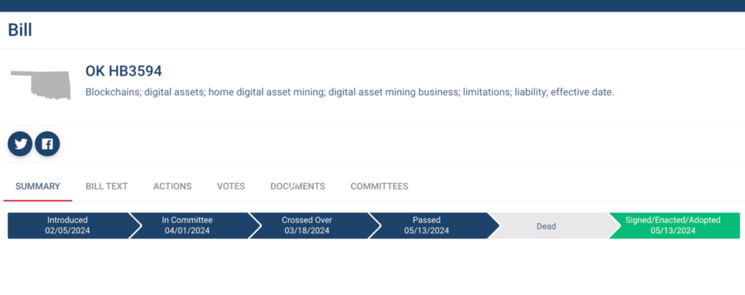Share the bill on Twitter

tap(21, 144)
